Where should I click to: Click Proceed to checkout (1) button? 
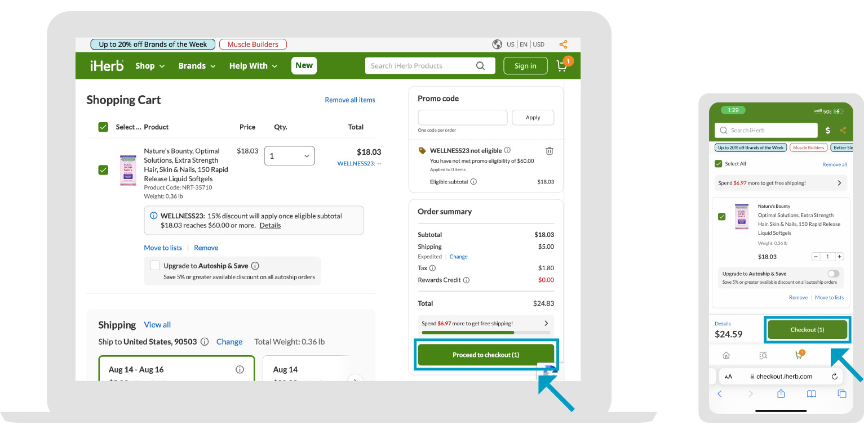pyautogui.click(x=486, y=355)
